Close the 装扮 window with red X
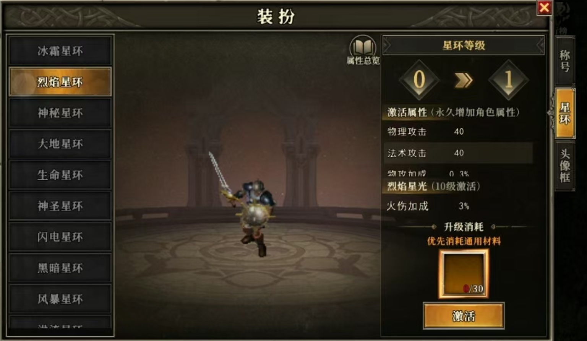The image size is (587, 341). (x=544, y=7)
